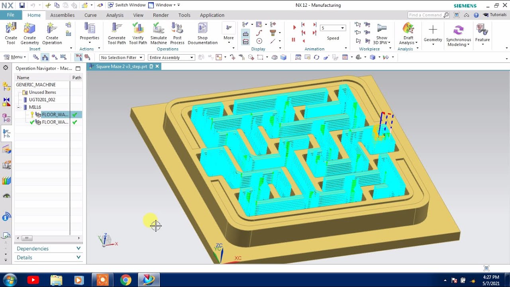Switch to the Render tab

(x=161, y=15)
